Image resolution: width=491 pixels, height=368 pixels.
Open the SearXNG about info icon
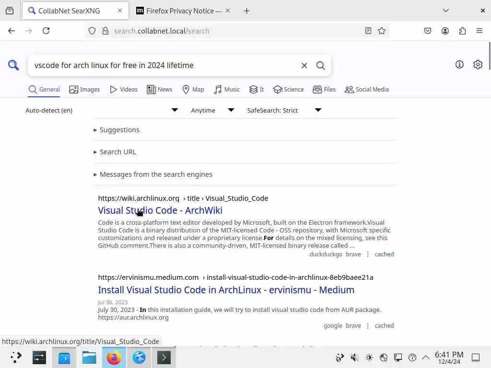pos(459,65)
